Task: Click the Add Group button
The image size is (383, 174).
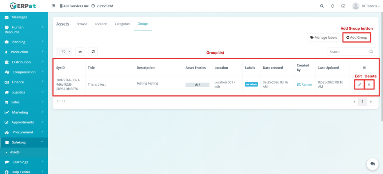Action: 356,37
